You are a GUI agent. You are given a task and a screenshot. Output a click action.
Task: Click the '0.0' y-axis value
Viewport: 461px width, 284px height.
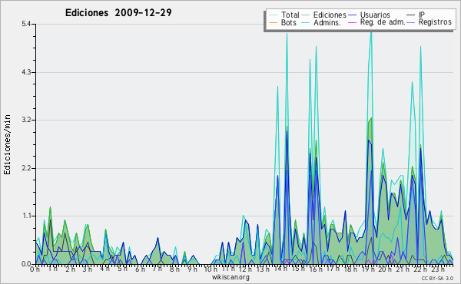pos(26,264)
